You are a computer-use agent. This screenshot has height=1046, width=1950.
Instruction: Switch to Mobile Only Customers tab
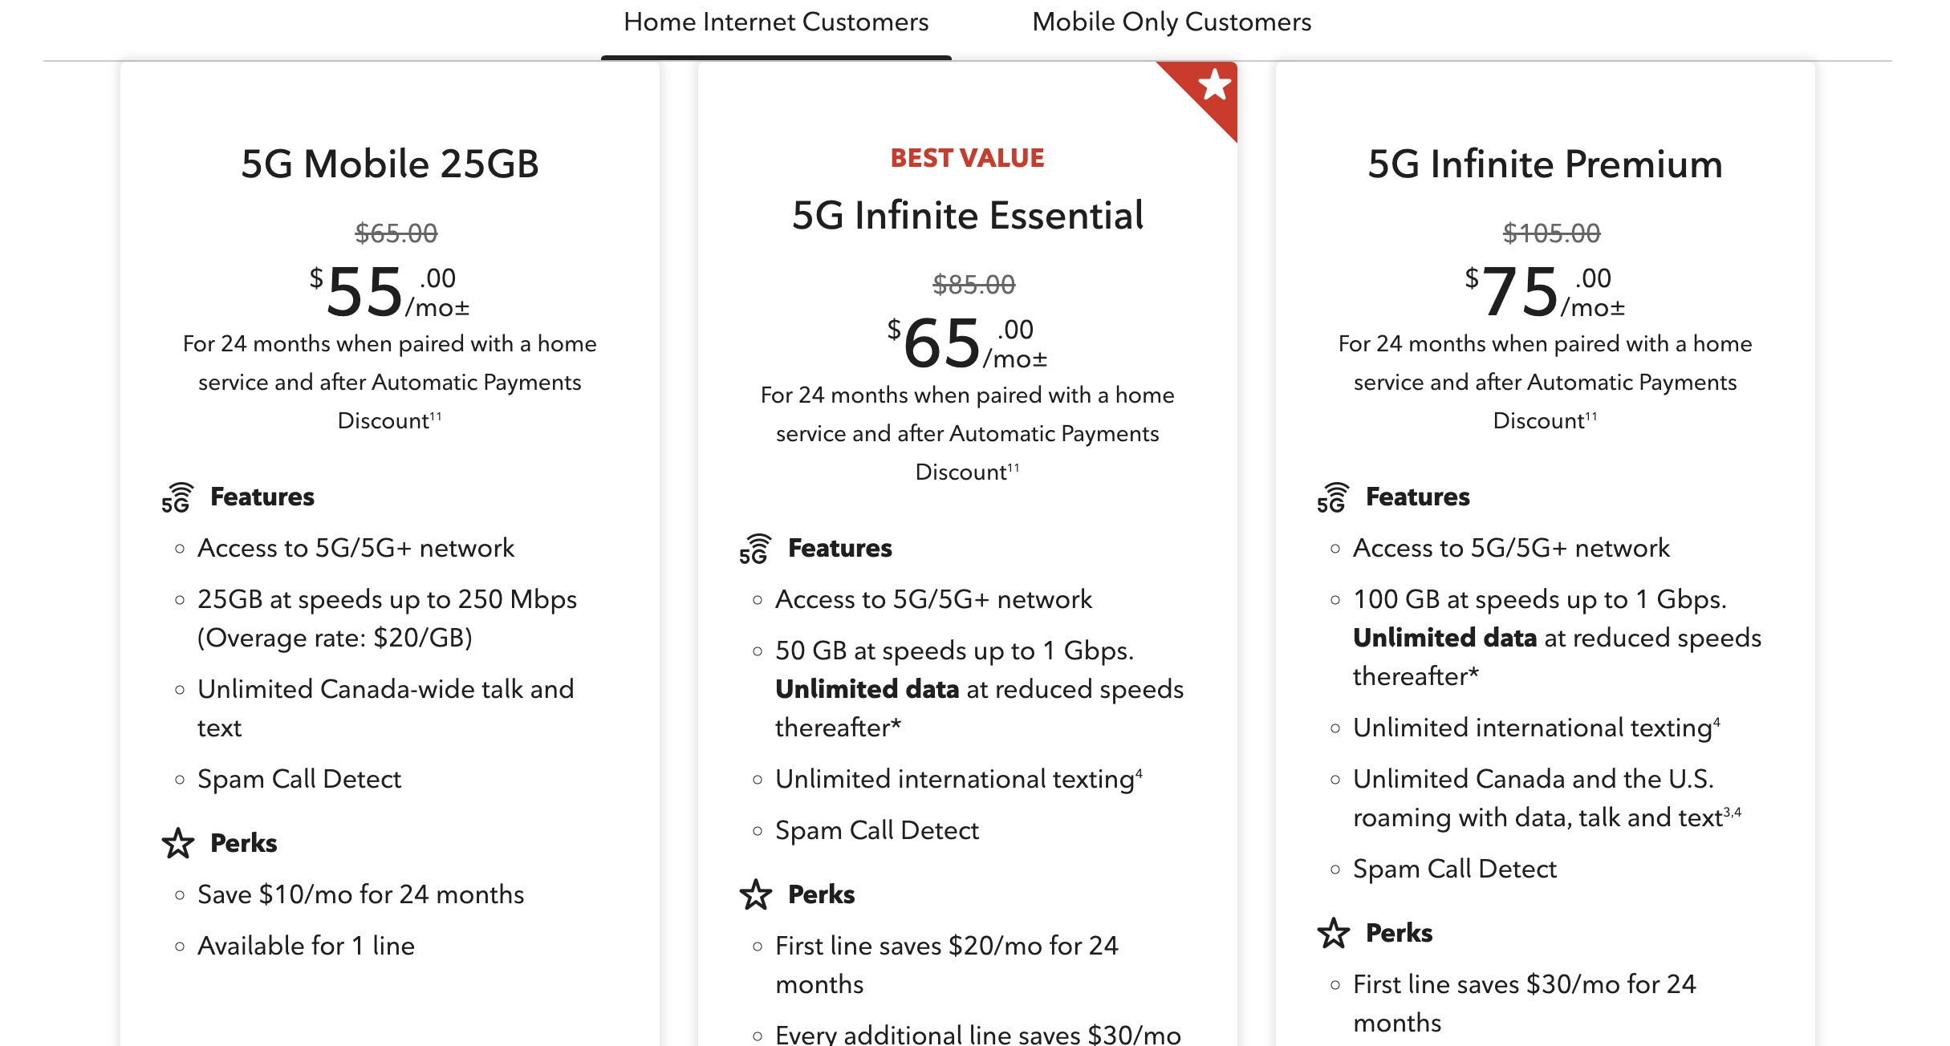[1171, 22]
